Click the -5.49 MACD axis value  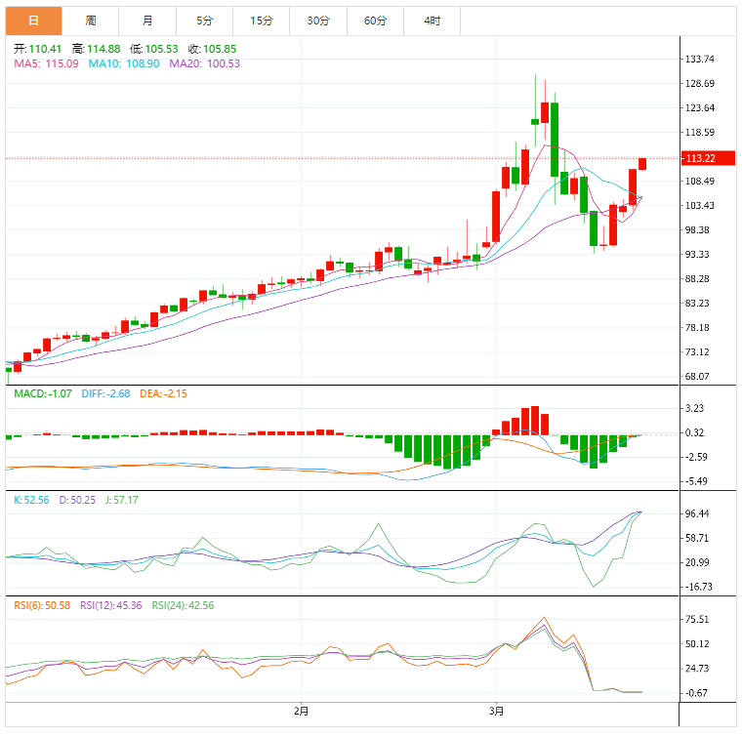[696, 481]
